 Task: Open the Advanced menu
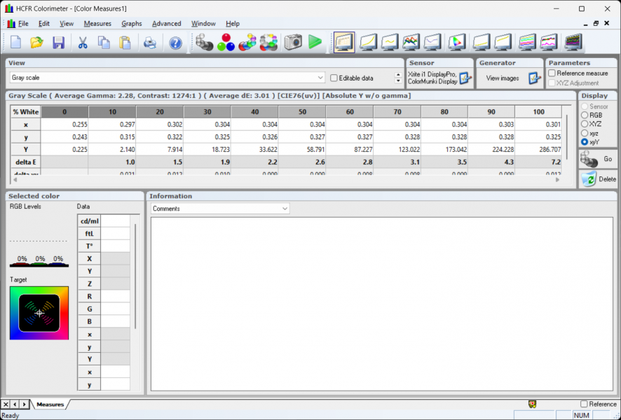[166, 24]
